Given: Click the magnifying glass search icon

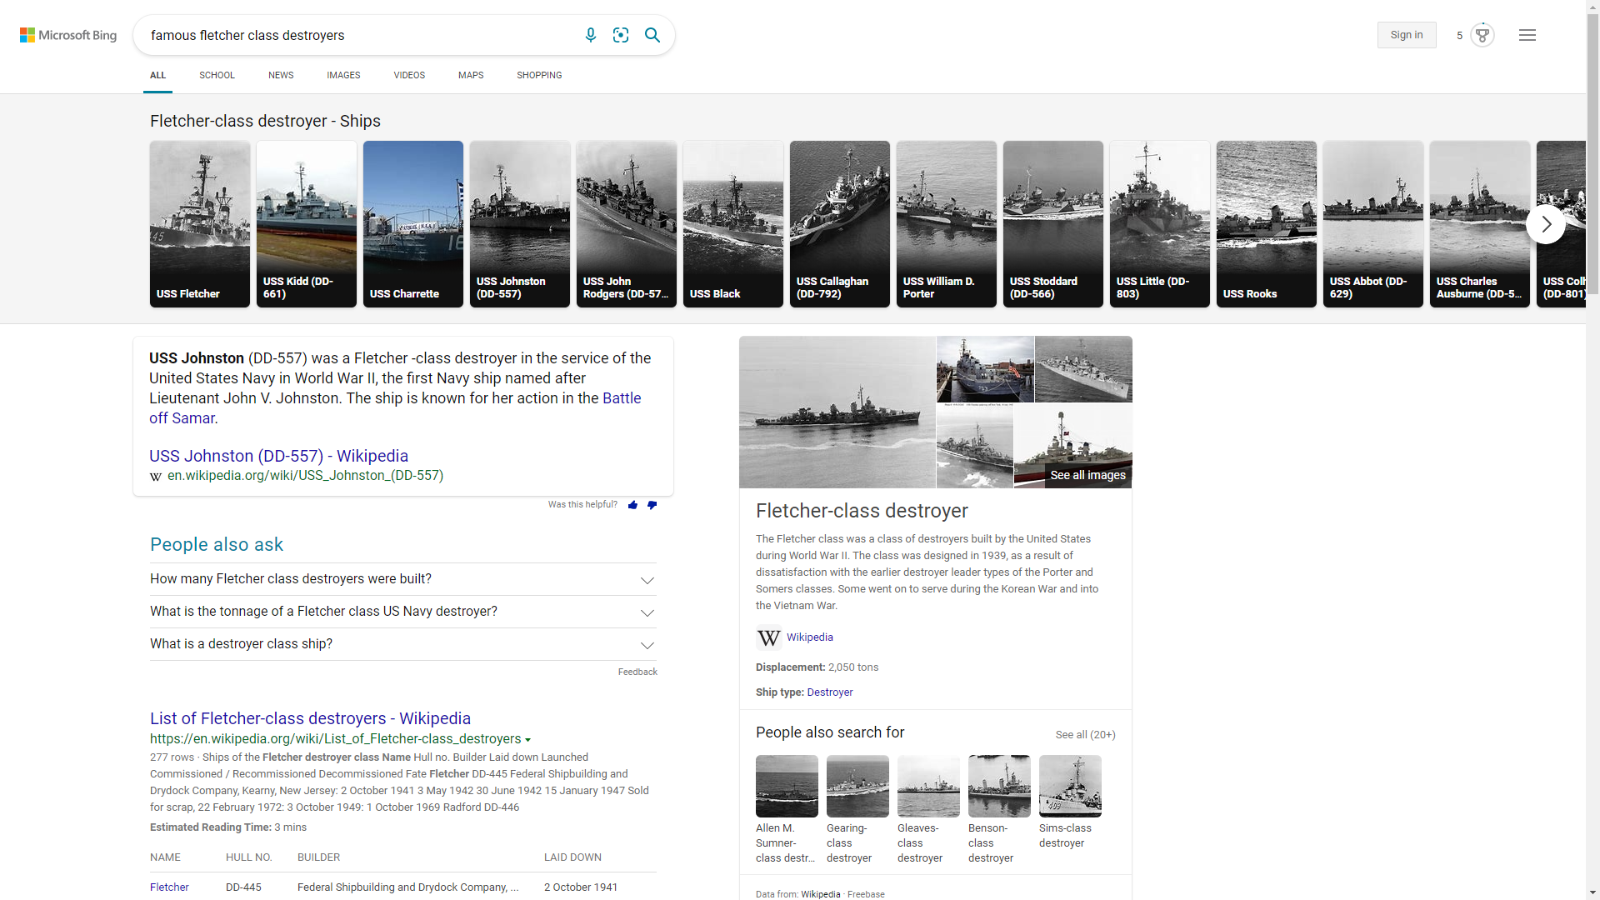Looking at the screenshot, I should [652, 35].
